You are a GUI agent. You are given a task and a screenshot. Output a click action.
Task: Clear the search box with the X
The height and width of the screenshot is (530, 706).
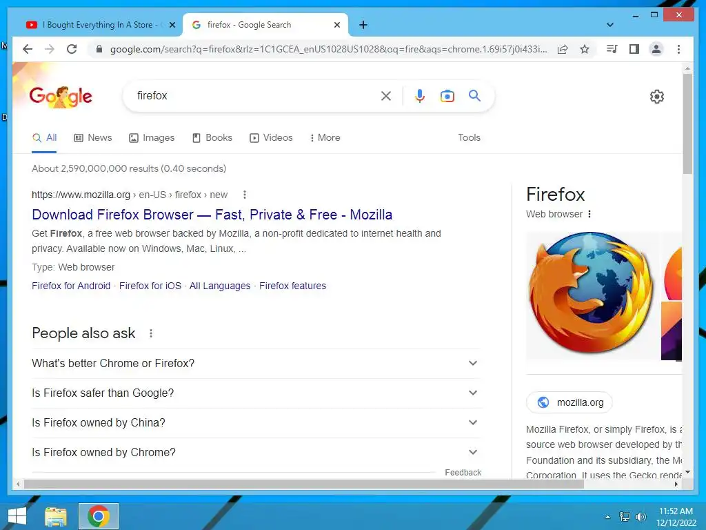pyautogui.click(x=386, y=95)
